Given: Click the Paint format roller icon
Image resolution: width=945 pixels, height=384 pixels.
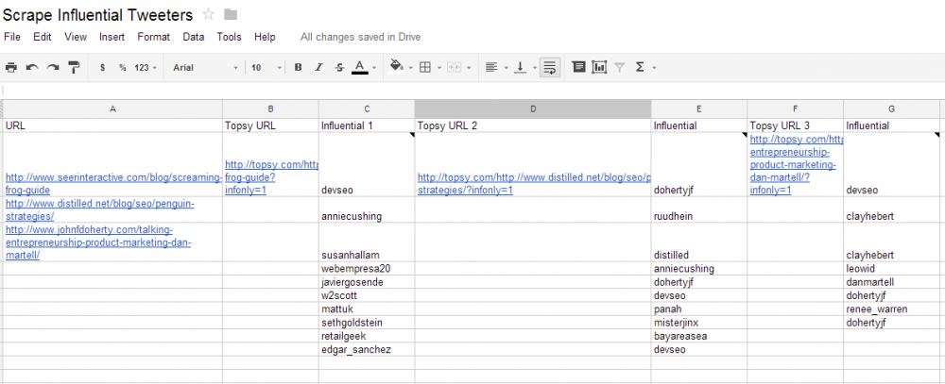Looking at the screenshot, I should tap(74, 67).
